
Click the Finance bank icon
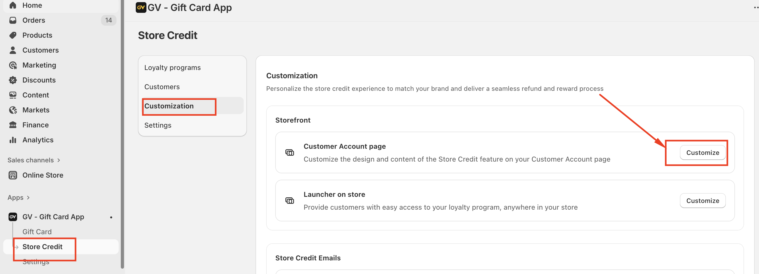[13, 125]
